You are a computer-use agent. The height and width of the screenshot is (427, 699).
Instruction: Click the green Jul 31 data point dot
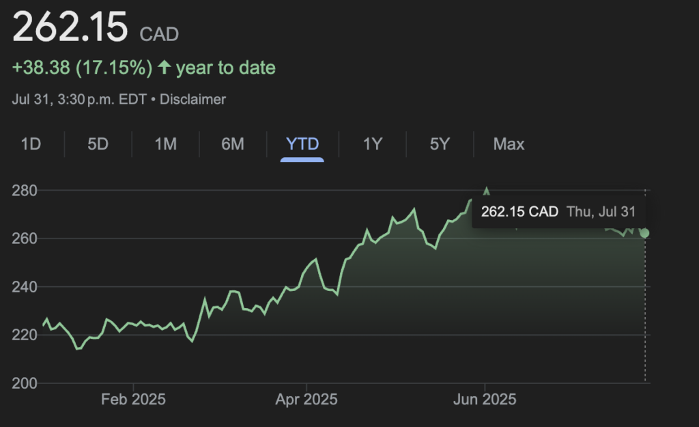644,233
